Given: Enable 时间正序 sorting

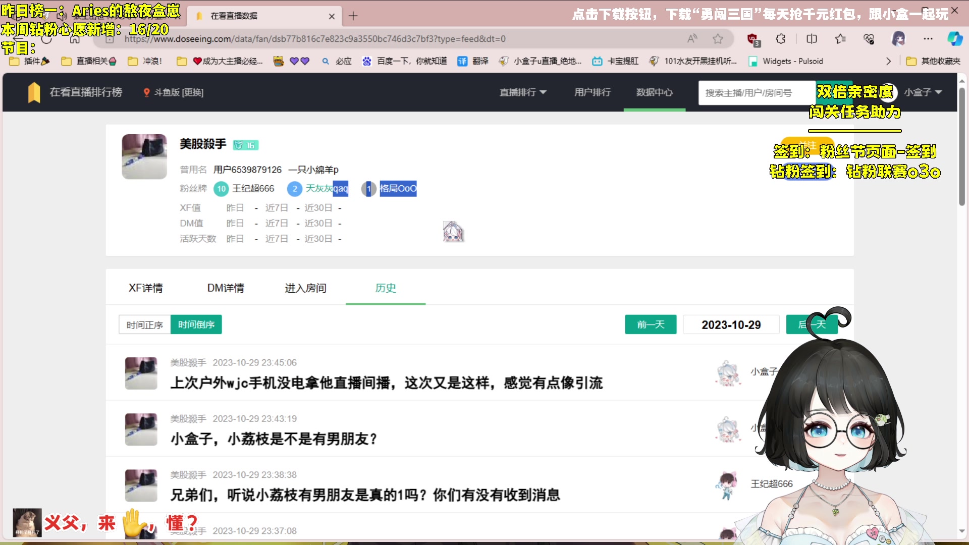Looking at the screenshot, I should click(x=144, y=324).
